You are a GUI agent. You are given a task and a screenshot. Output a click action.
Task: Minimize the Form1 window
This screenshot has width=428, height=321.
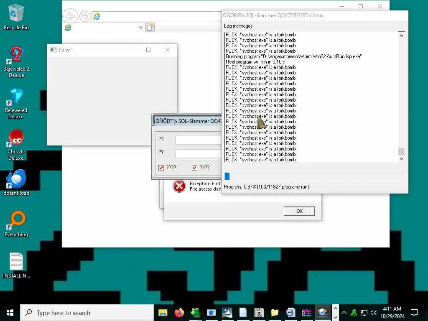pos(130,50)
